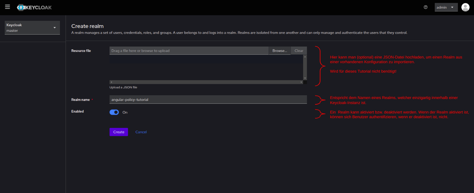Click the horizontal scrollbar right arrow
This screenshot has height=193, width=474.
click(301, 82)
